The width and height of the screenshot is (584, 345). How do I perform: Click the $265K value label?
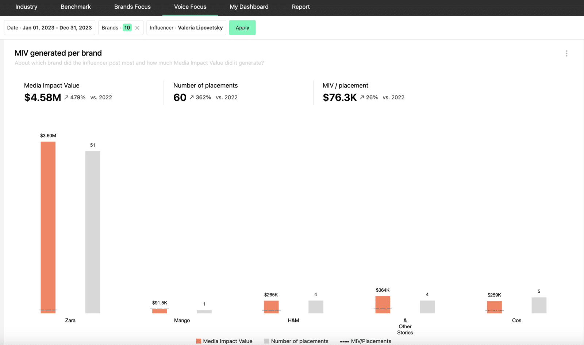click(271, 295)
